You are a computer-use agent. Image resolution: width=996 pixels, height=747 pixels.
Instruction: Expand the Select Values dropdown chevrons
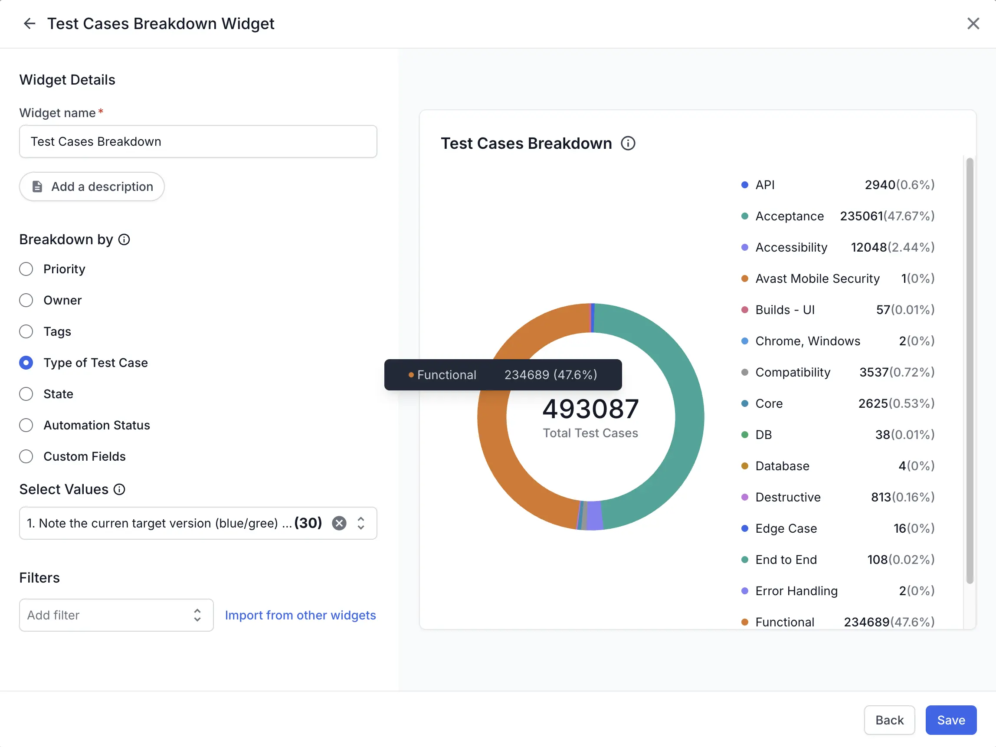click(360, 523)
